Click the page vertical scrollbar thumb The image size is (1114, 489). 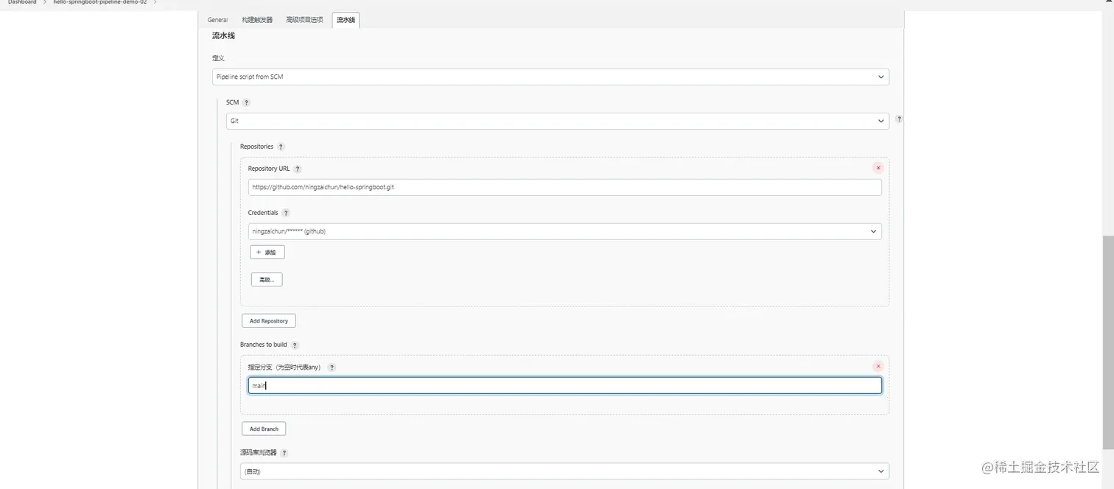1108,343
